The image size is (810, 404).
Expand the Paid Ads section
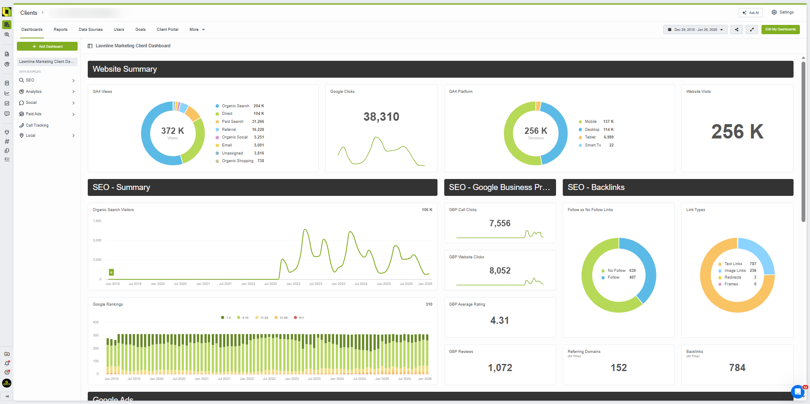click(x=73, y=114)
